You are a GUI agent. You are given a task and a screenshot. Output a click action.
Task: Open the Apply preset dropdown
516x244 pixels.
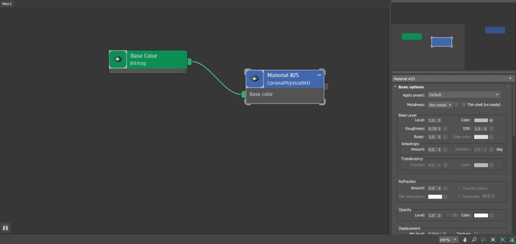[464, 95]
